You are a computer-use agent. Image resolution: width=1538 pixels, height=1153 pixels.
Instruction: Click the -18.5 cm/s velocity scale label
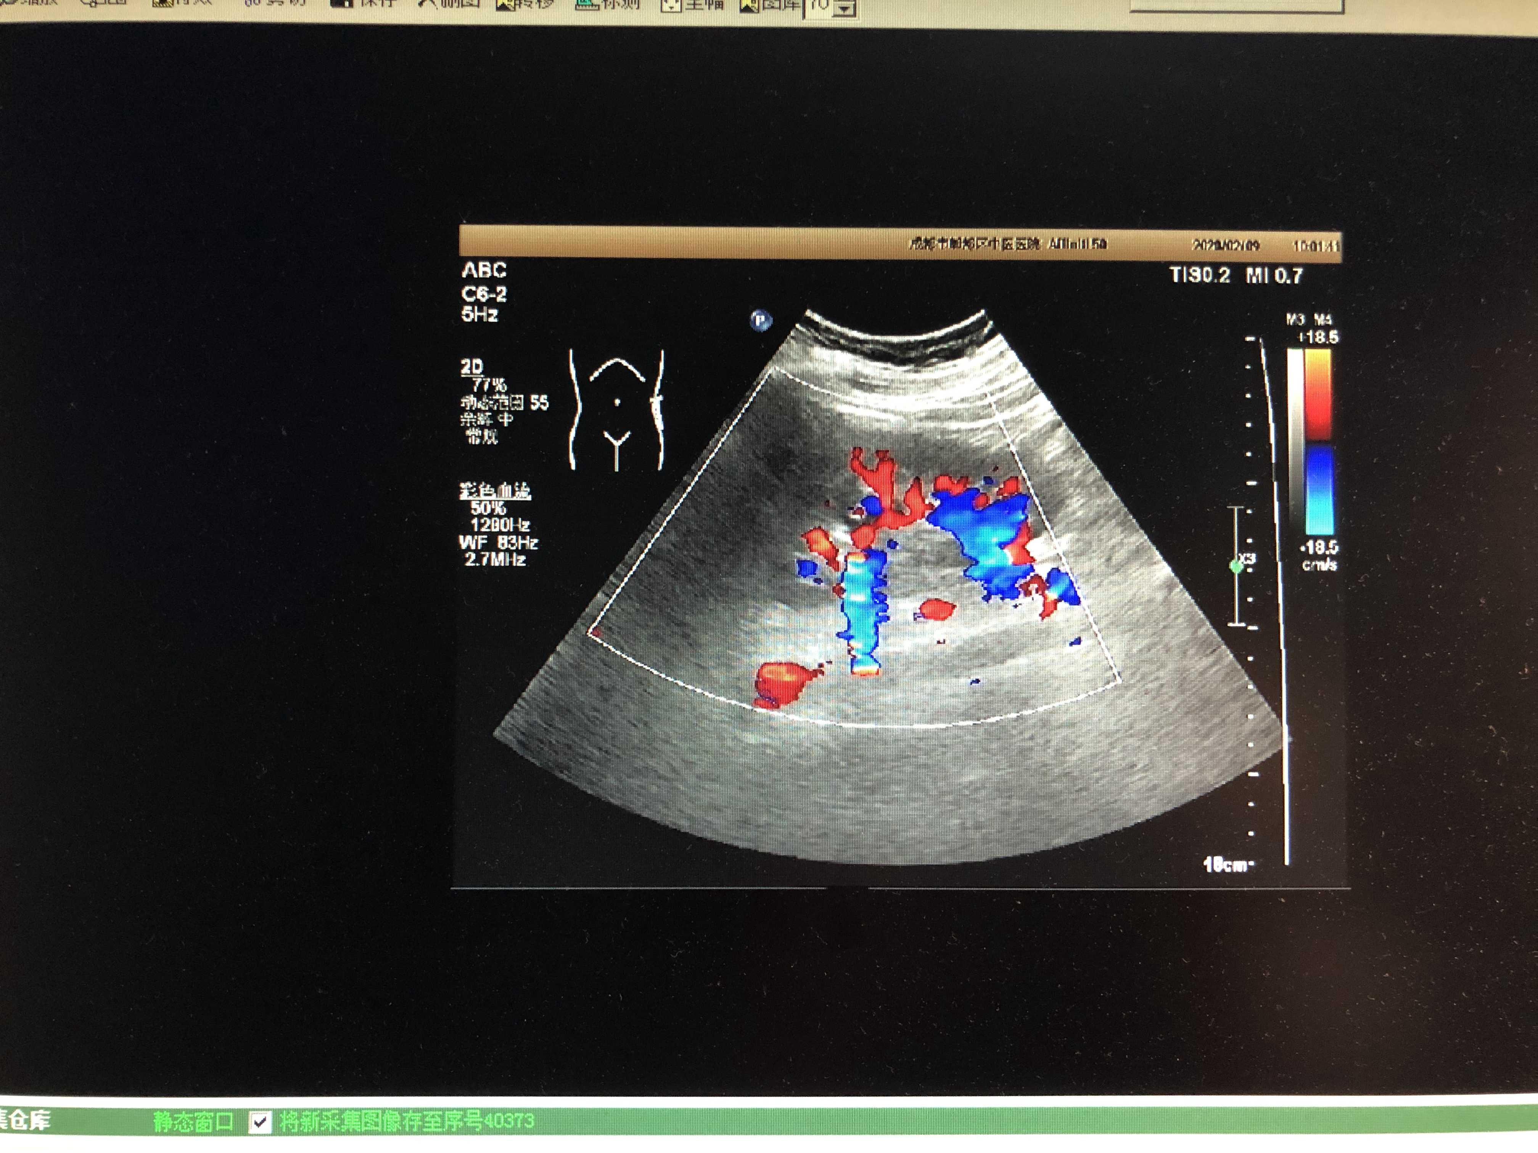[x=1319, y=555]
